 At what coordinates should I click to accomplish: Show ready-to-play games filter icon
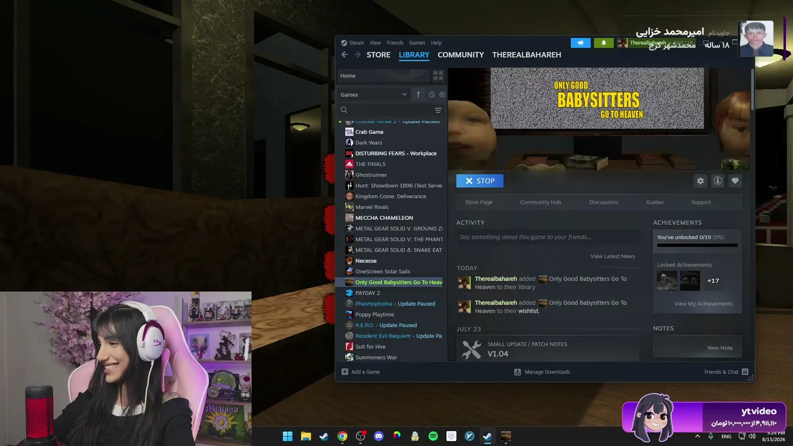coord(442,95)
